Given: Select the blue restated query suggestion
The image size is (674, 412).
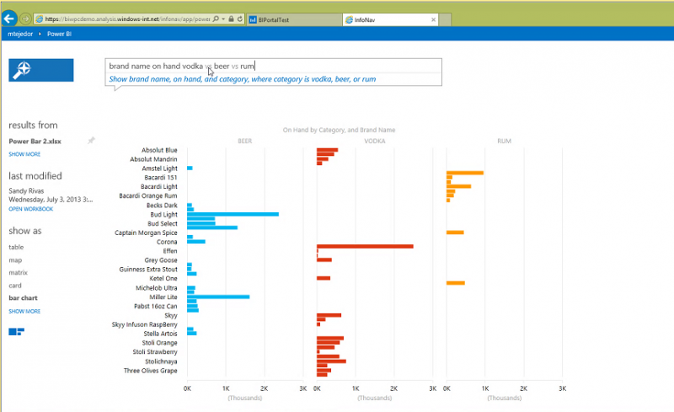Looking at the screenshot, I should click(x=243, y=79).
